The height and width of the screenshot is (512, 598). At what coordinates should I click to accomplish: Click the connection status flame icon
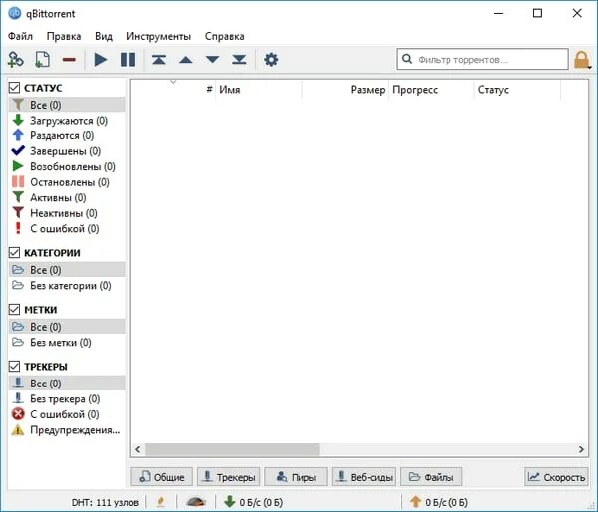coord(161,502)
